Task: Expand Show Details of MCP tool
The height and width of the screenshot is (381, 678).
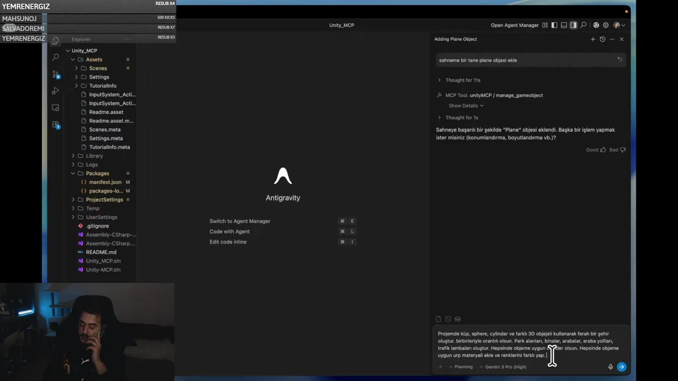Action: (466, 106)
